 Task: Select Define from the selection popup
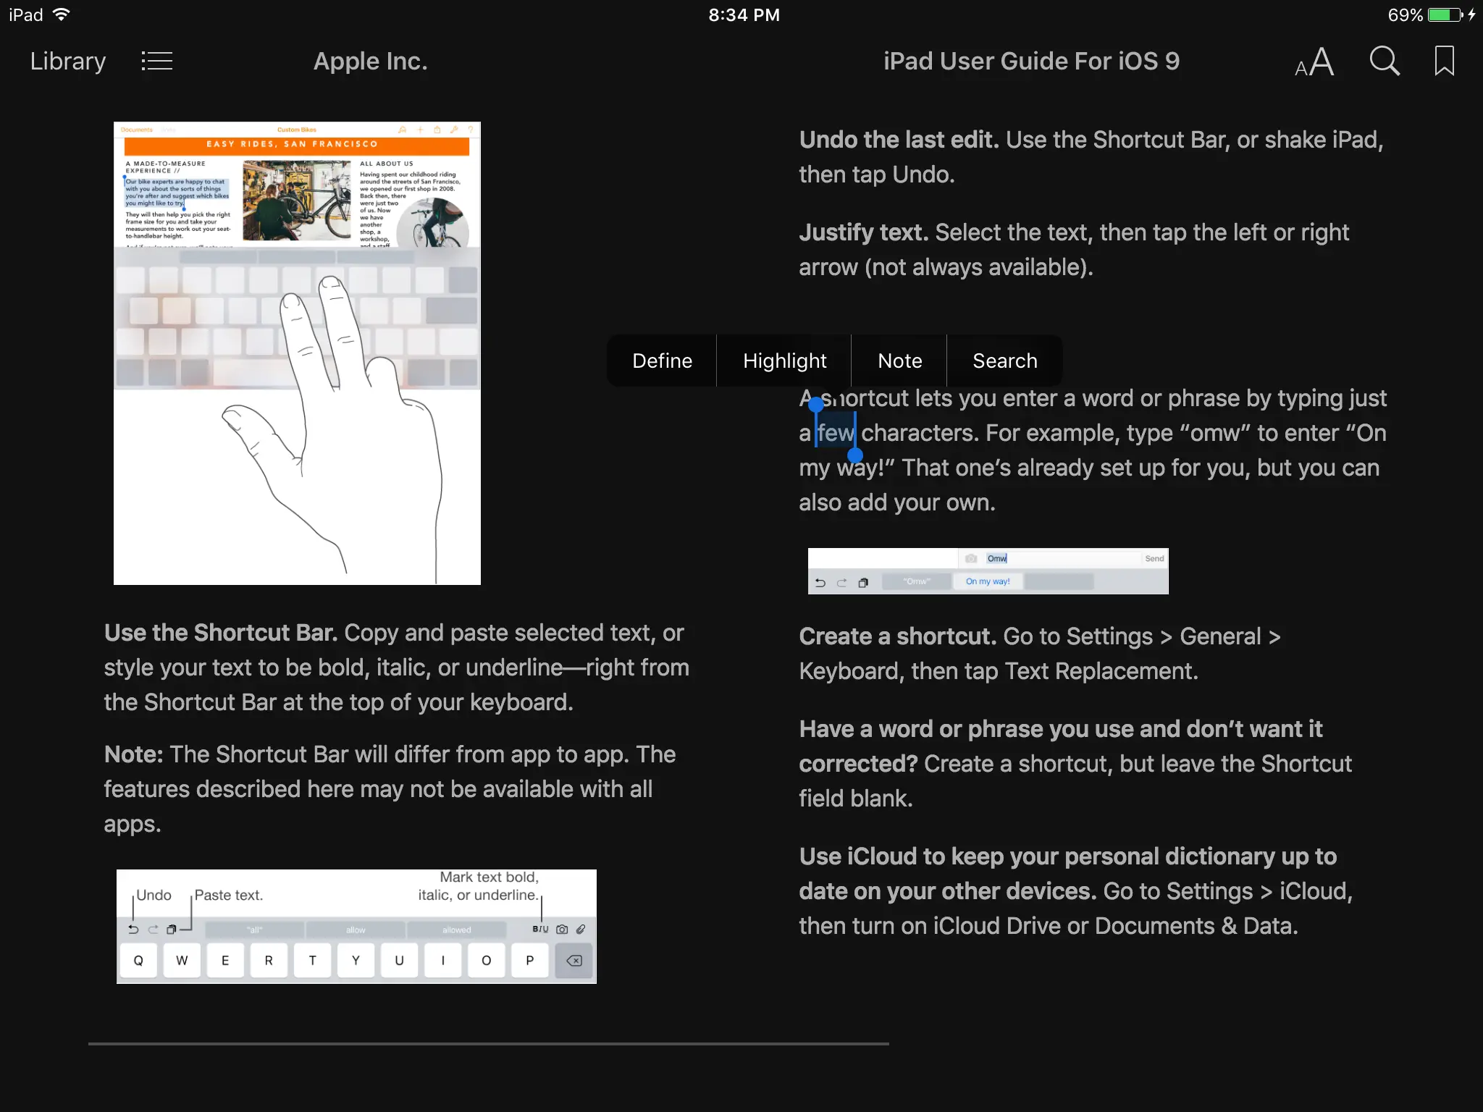pos(661,361)
